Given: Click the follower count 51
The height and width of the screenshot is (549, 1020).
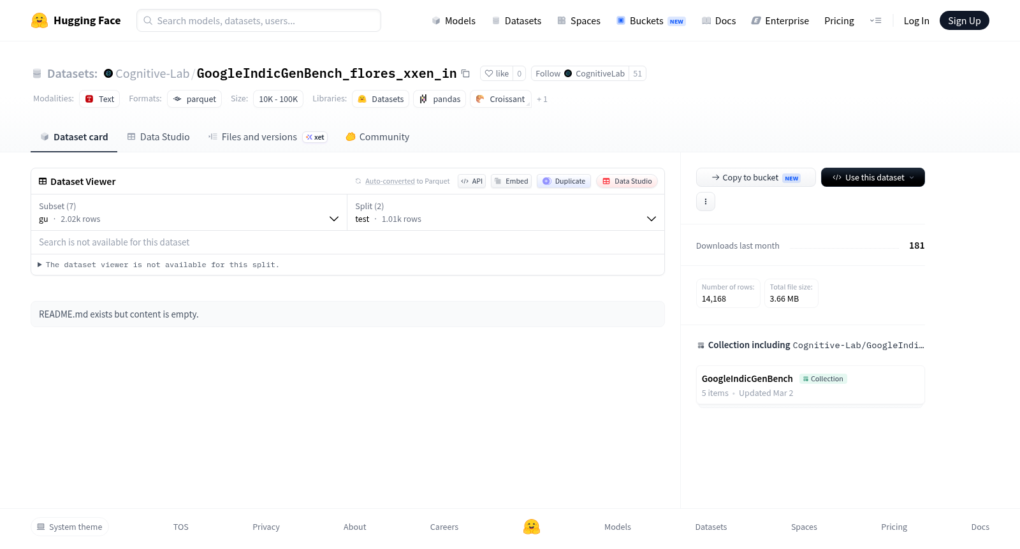Looking at the screenshot, I should 637,73.
